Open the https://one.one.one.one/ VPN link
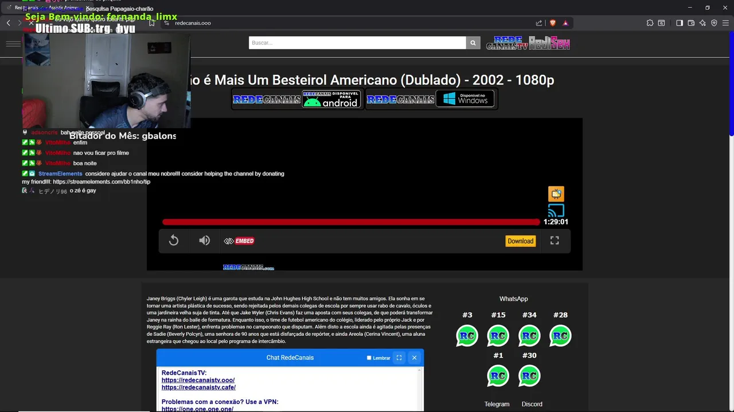Viewport: 734px width, 412px height. click(x=197, y=409)
